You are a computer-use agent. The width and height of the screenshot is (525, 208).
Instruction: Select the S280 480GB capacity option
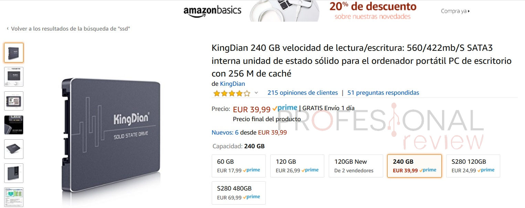(x=239, y=193)
